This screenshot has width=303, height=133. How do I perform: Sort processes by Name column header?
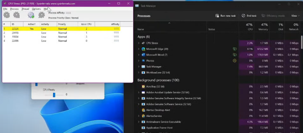141,29
